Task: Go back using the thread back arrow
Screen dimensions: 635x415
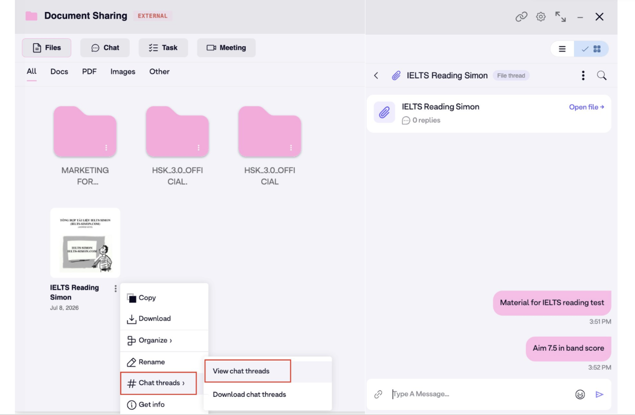Action: click(376, 75)
